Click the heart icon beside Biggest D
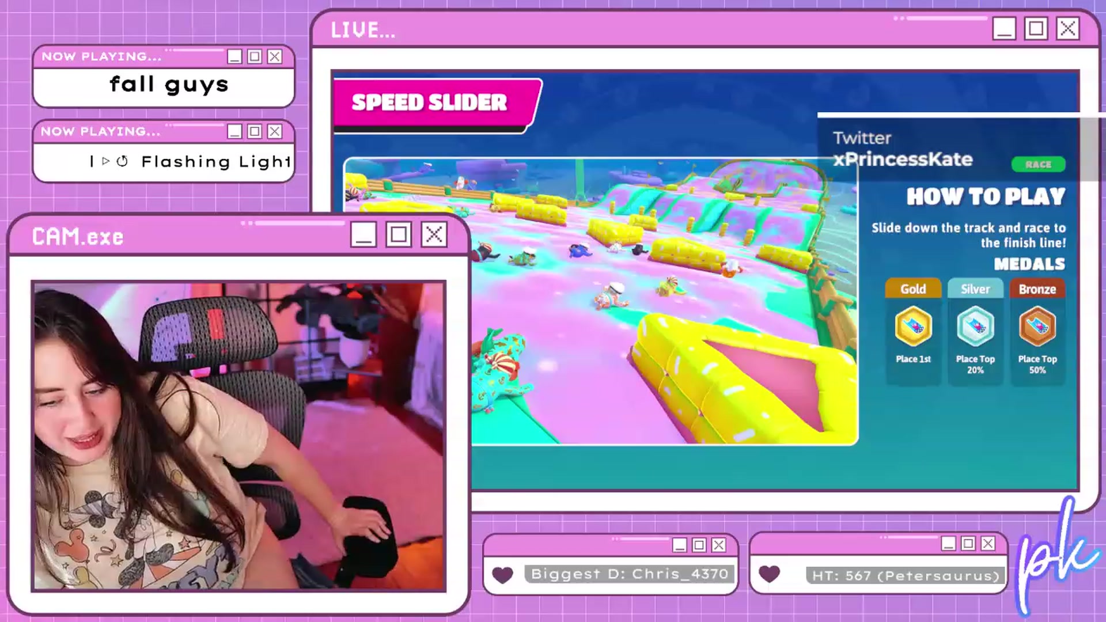1106x622 pixels. click(x=502, y=574)
